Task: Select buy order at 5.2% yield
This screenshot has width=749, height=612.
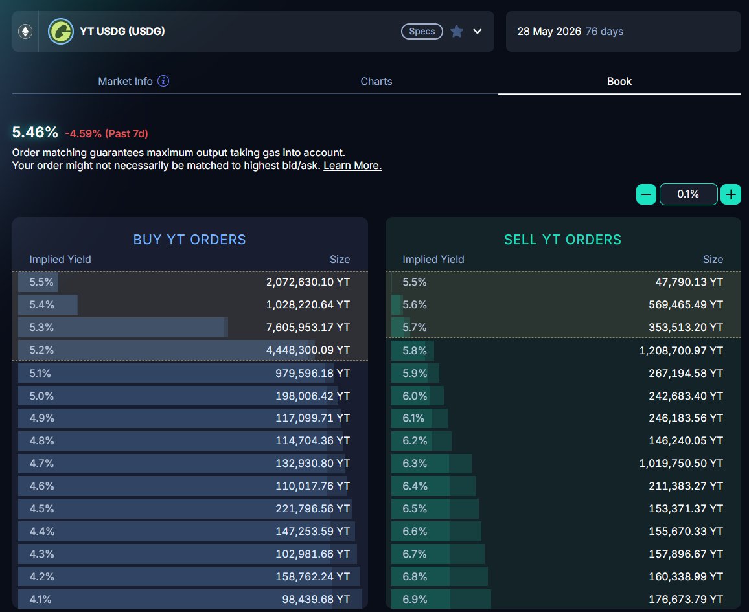Action: pos(190,350)
